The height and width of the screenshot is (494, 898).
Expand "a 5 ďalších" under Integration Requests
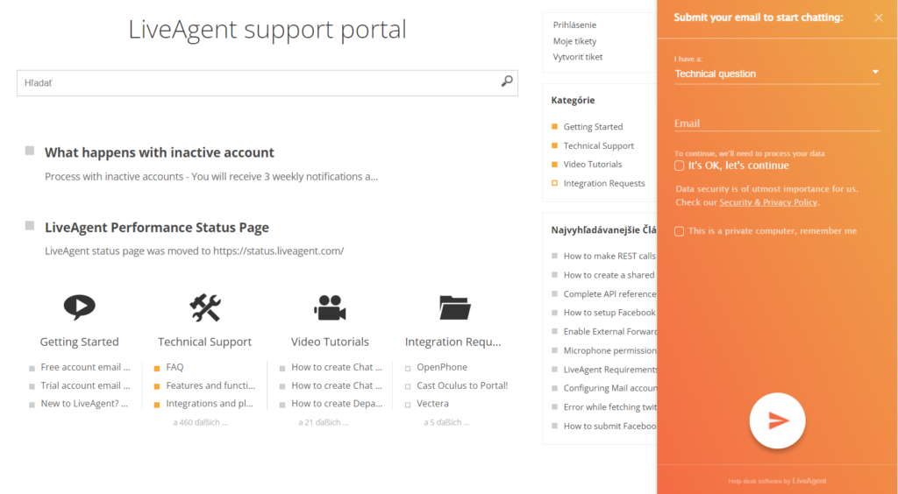point(447,422)
